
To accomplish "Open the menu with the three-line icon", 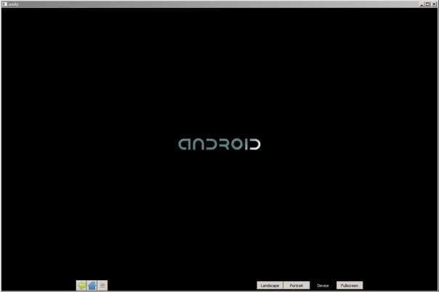I will pos(102,285).
